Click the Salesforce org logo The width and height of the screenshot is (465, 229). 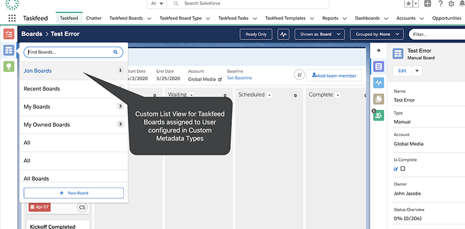click(12, 4)
